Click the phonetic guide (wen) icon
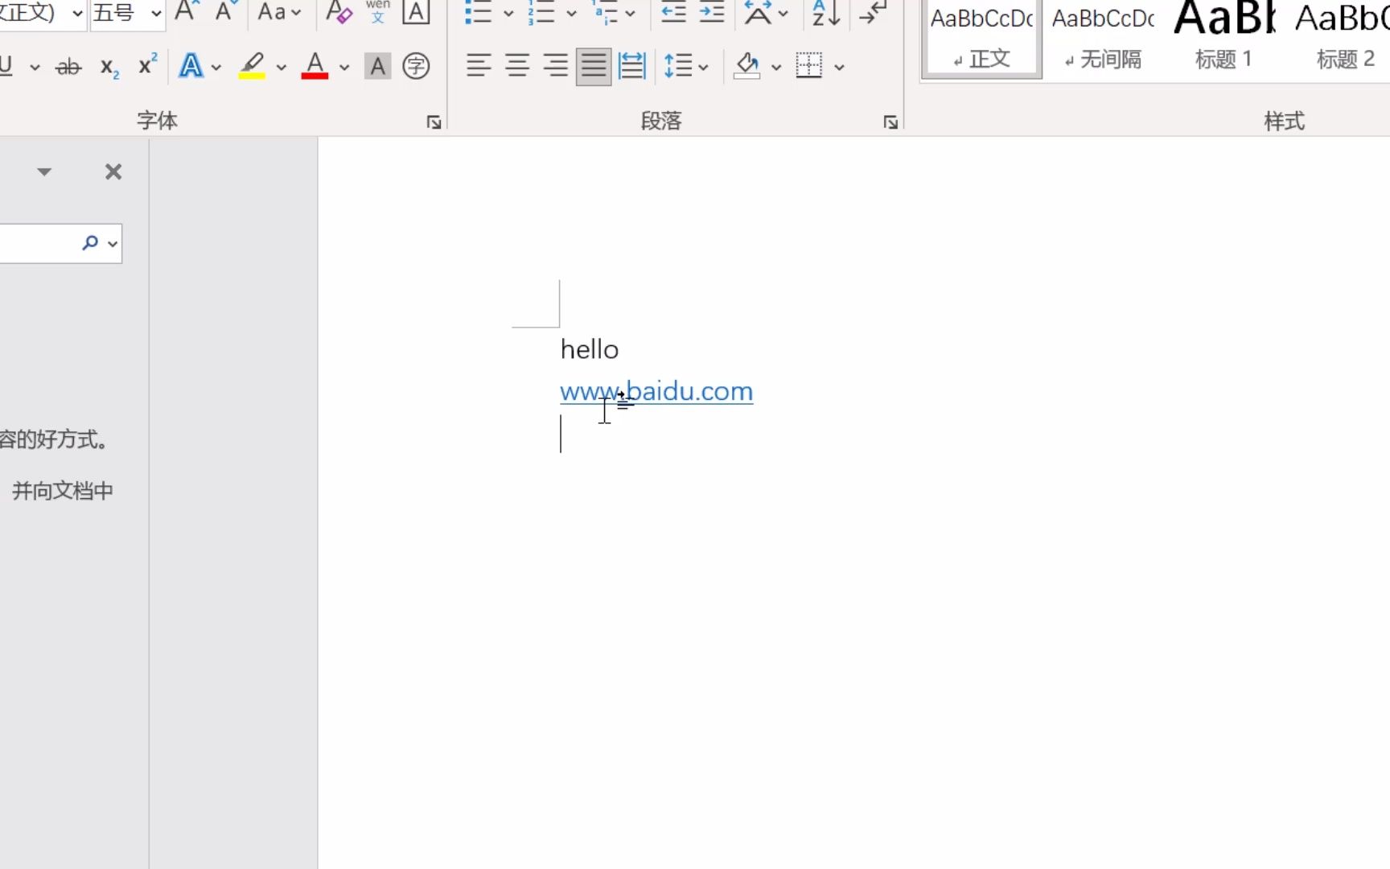1390x869 pixels. [x=377, y=11]
